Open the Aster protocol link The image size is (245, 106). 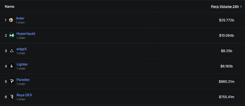[x=20, y=18]
